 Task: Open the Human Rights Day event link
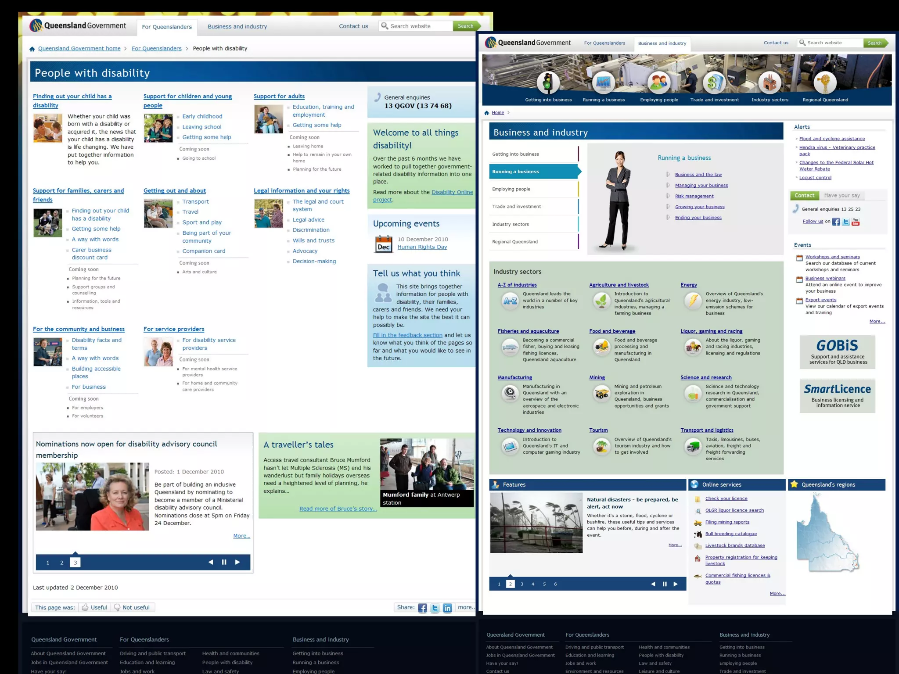(422, 247)
